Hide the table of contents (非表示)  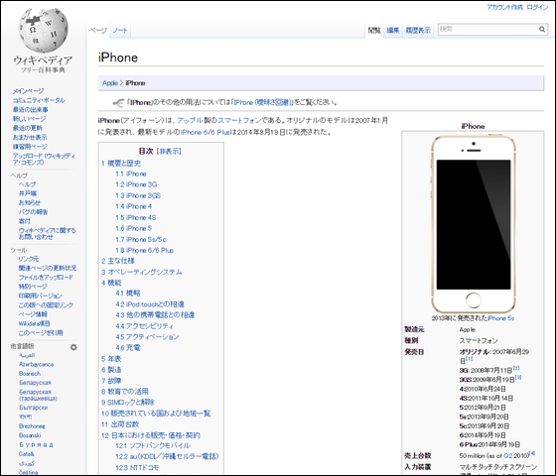click(x=170, y=151)
